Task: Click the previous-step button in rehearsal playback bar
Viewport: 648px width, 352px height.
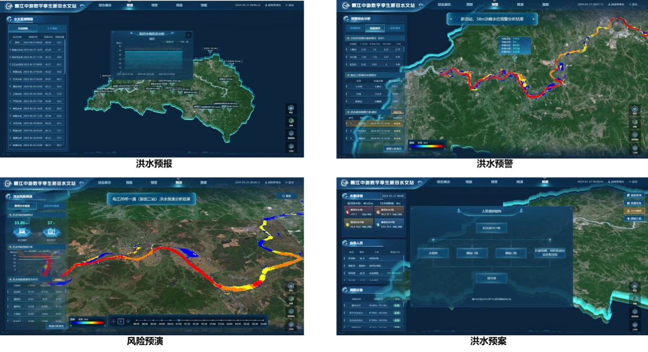Action: click(113, 321)
